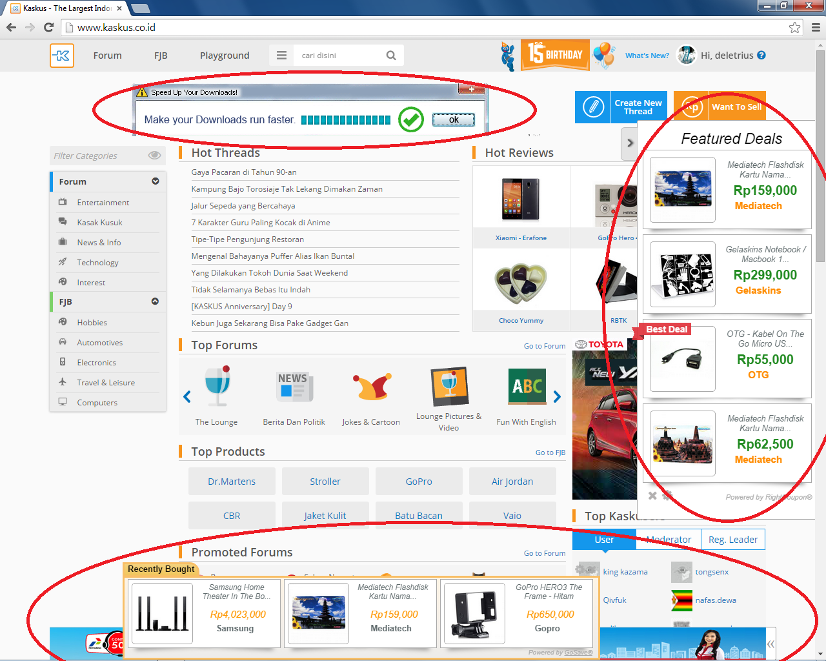Click the browser back arrow
This screenshot has height=661, width=826.
(11, 27)
